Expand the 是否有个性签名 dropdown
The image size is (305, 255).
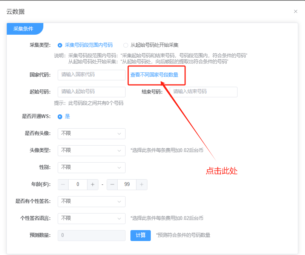point(91,201)
